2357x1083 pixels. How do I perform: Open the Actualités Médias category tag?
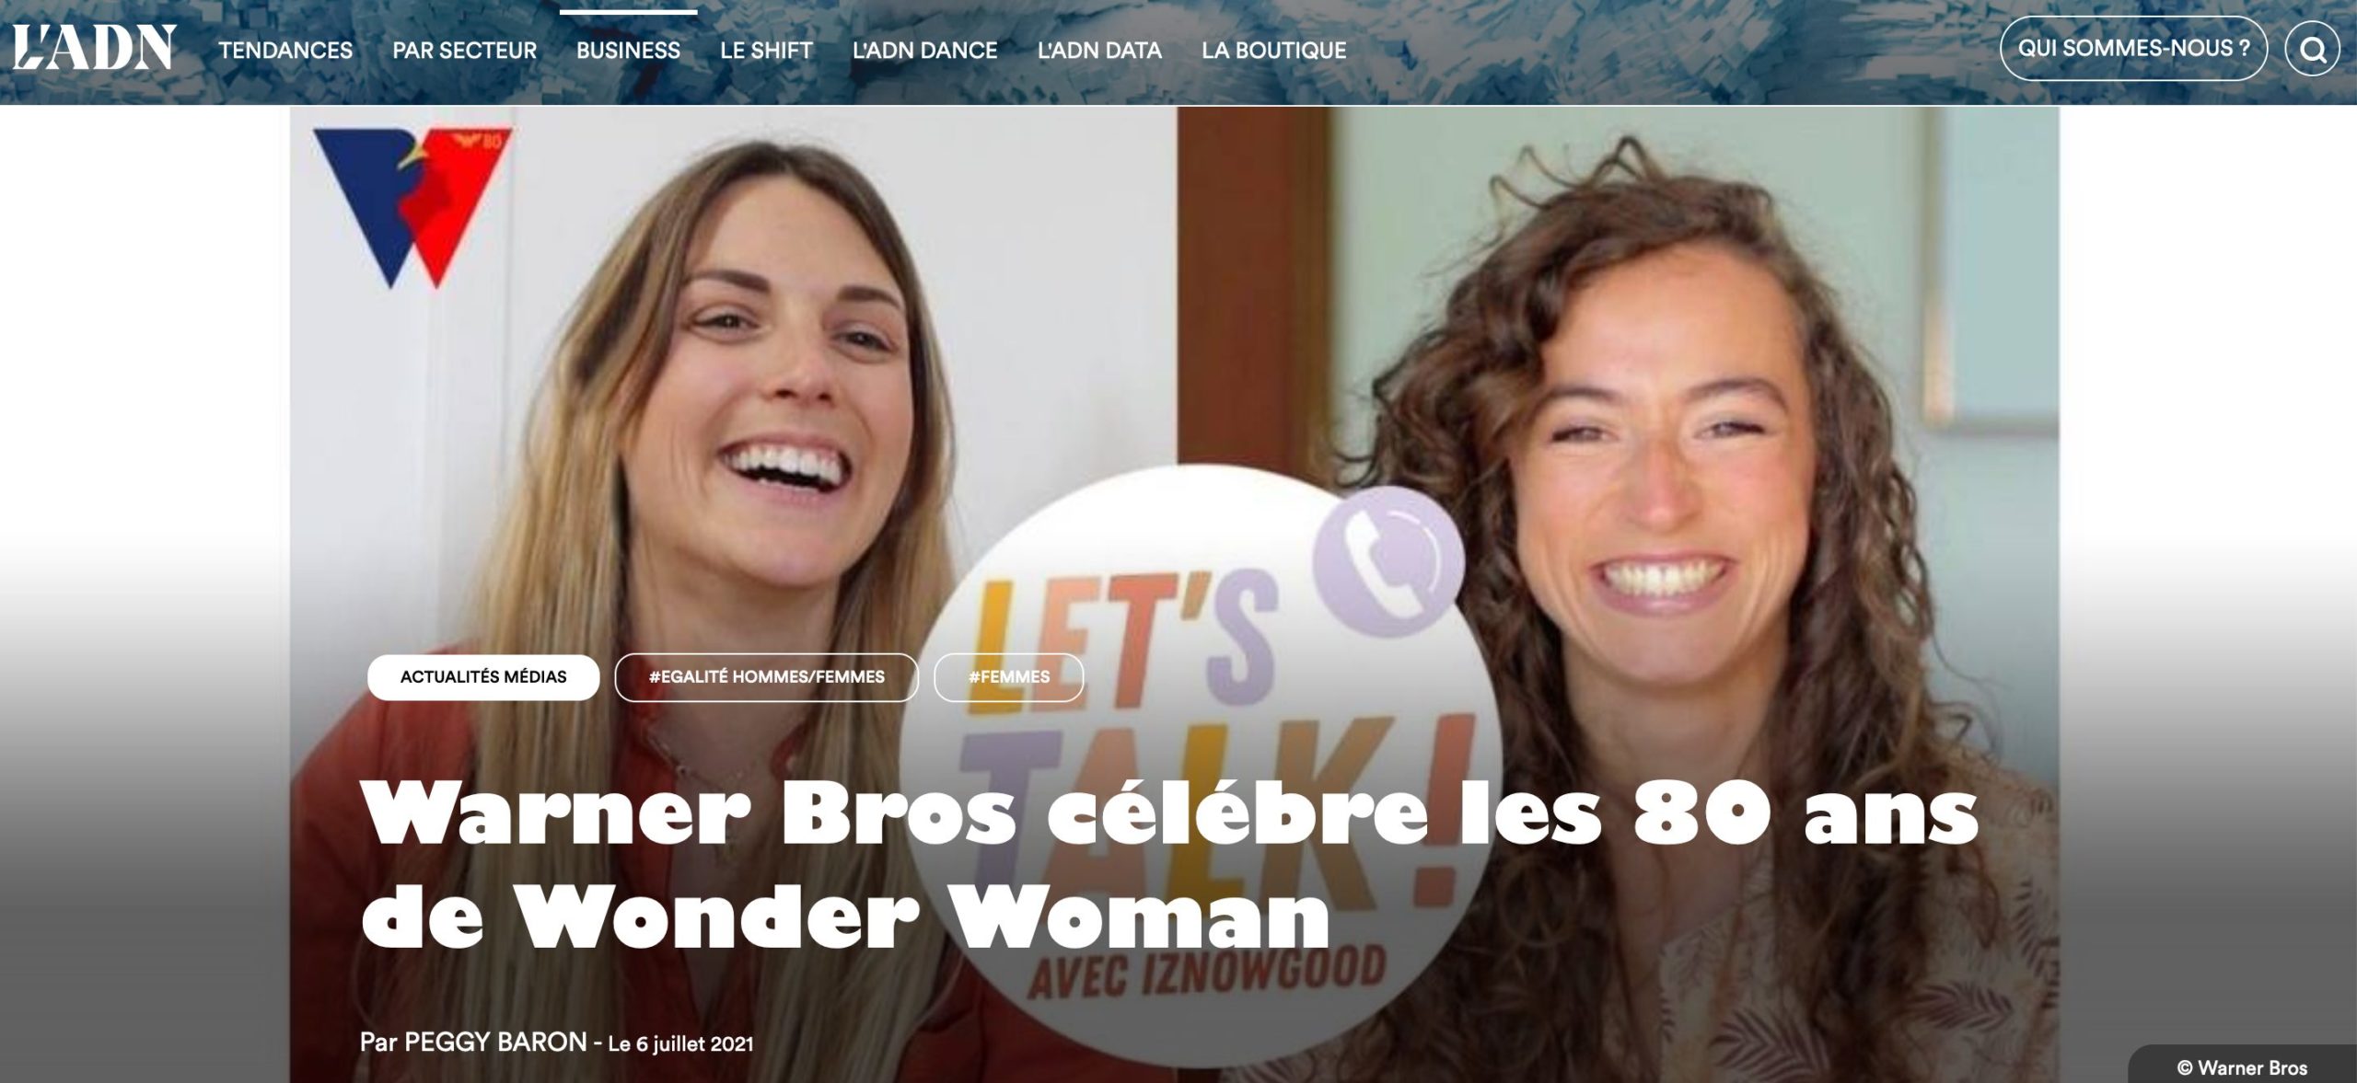click(x=483, y=677)
